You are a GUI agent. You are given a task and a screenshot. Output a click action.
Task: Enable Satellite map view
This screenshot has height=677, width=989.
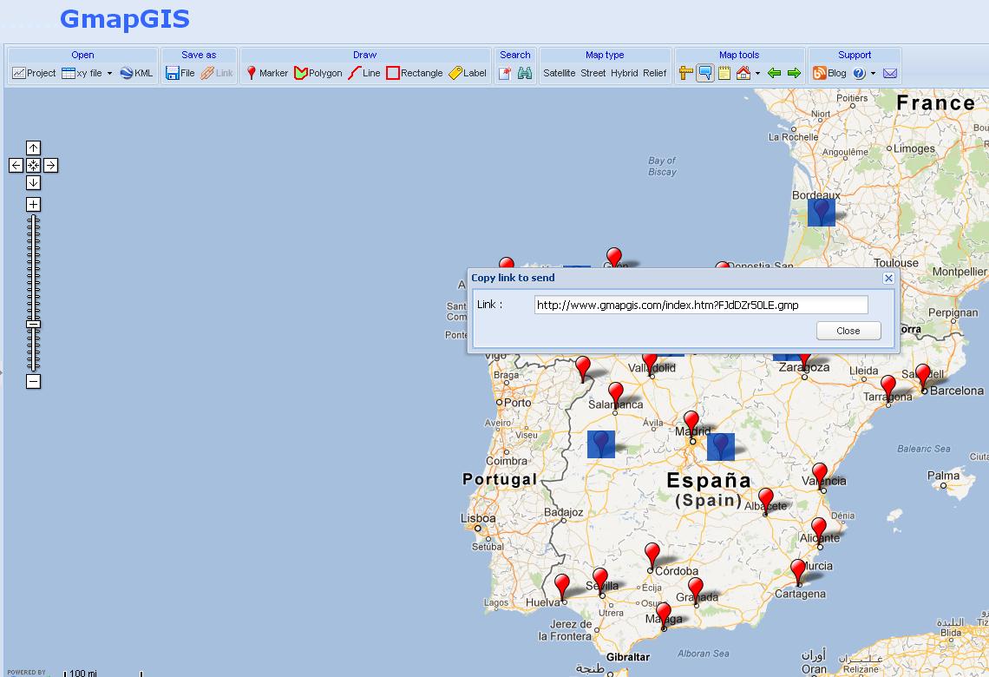click(560, 74)
